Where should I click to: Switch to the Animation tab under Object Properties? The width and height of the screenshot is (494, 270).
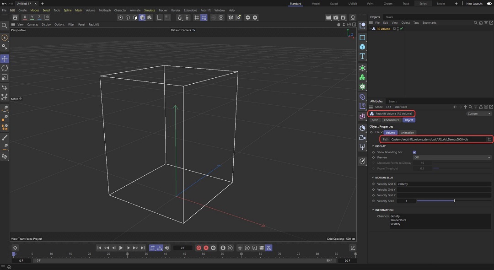(x=407, y=132)
